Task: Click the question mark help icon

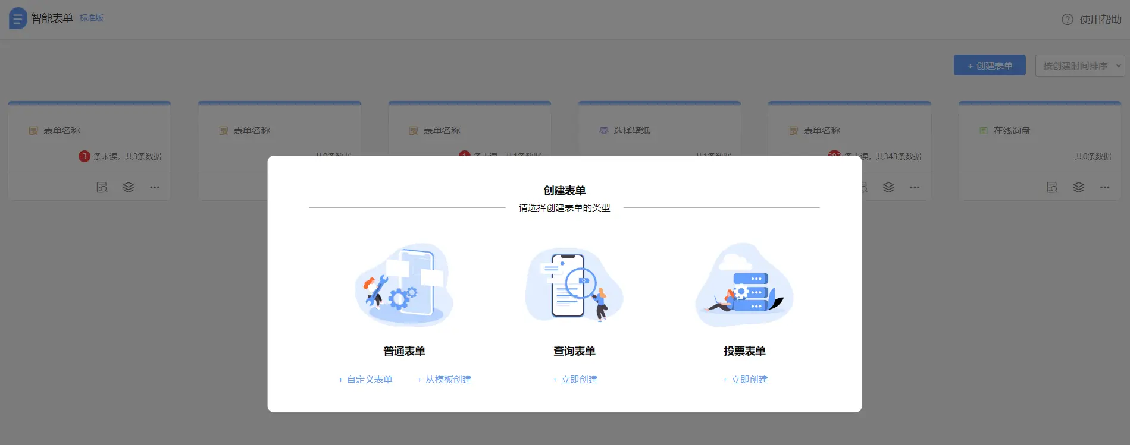Action: (1068, 20)
